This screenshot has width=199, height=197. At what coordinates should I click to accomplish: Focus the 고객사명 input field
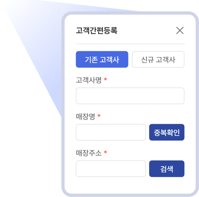[130, 96]
